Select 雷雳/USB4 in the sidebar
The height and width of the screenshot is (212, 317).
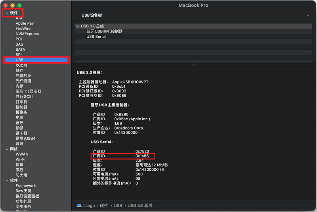click(x=25, y=139)
